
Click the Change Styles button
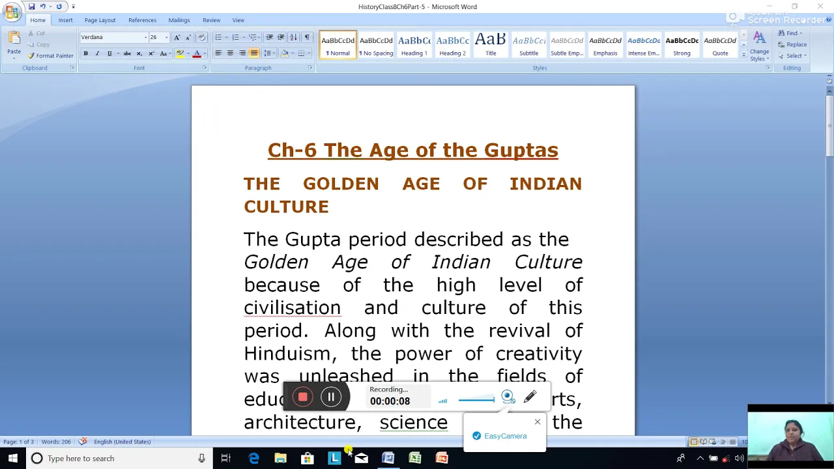[759, 46]
